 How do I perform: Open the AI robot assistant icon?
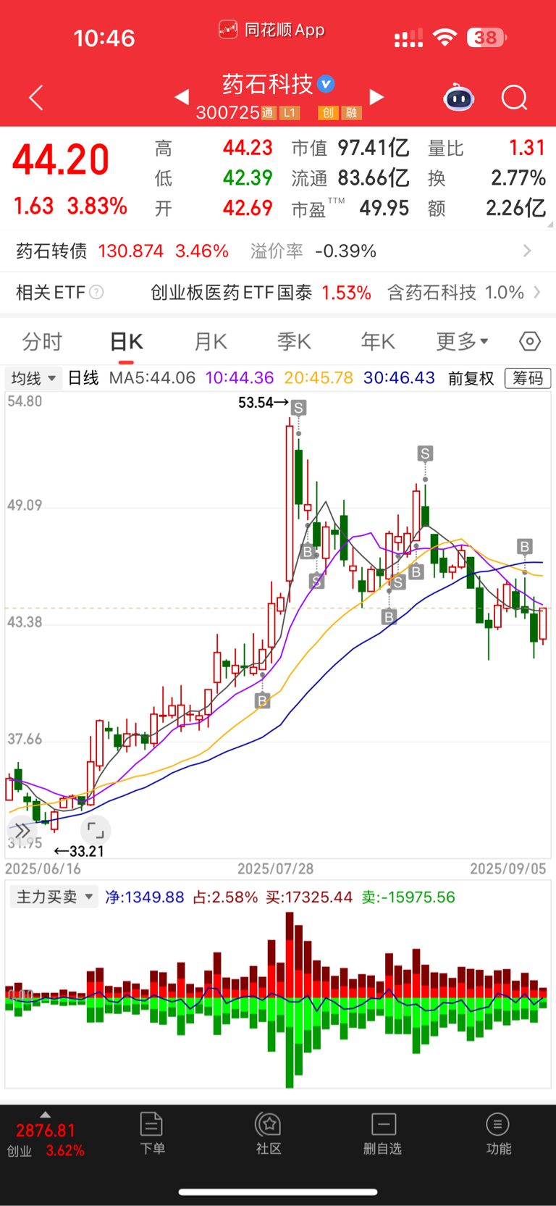(458, 97)
